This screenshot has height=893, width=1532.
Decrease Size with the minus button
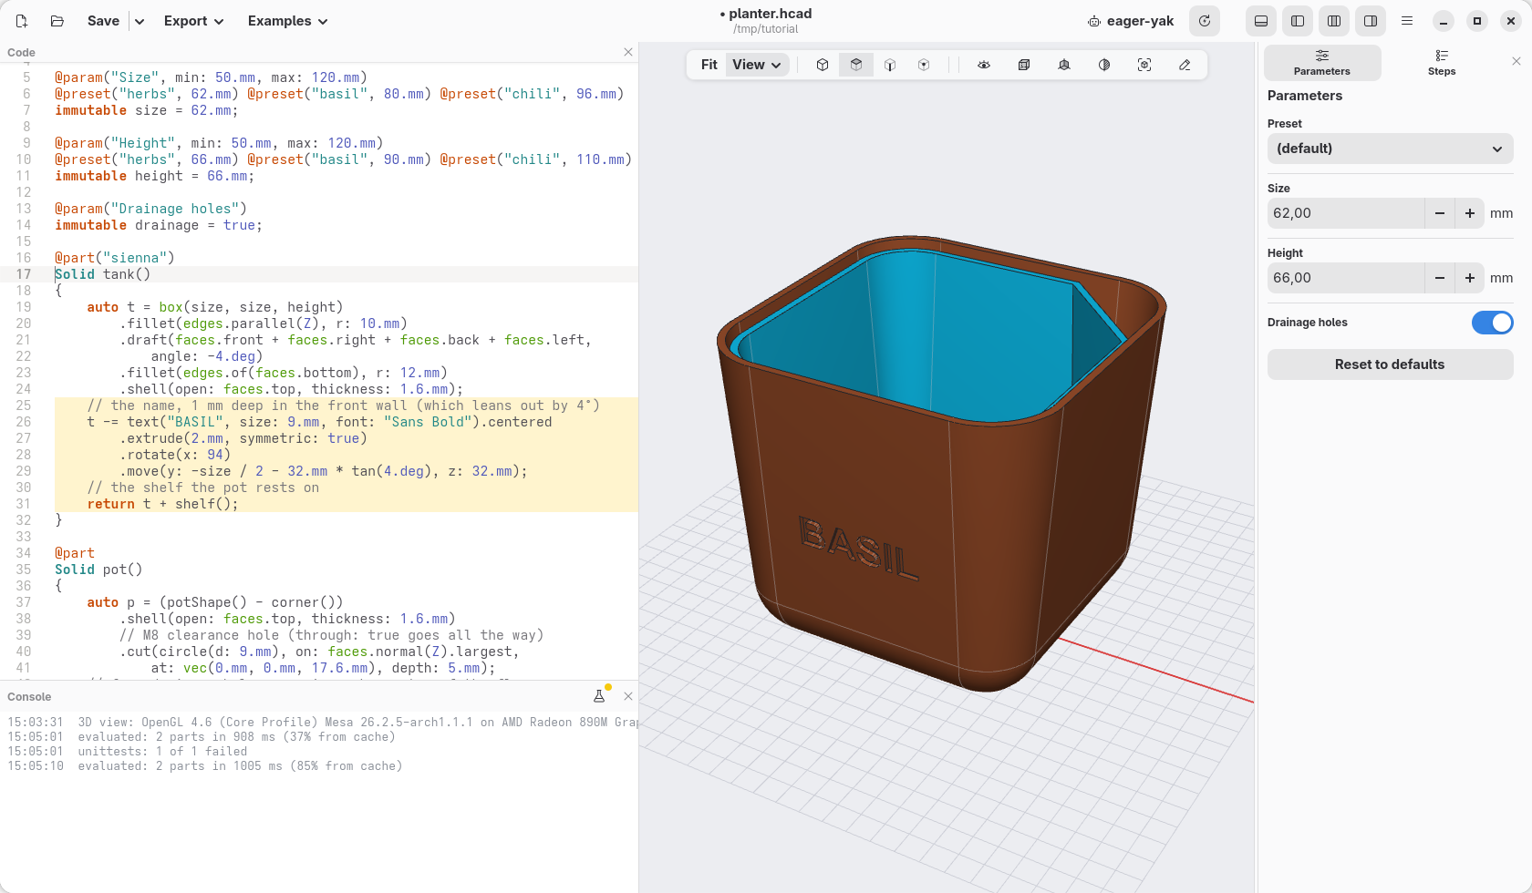pyautogui.click(x=1440, y=213)
